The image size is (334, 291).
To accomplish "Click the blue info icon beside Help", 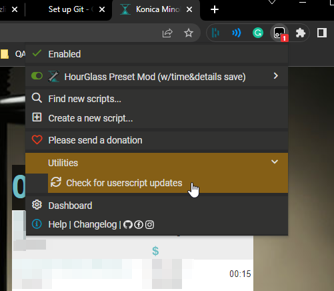I will coord(37,224).
